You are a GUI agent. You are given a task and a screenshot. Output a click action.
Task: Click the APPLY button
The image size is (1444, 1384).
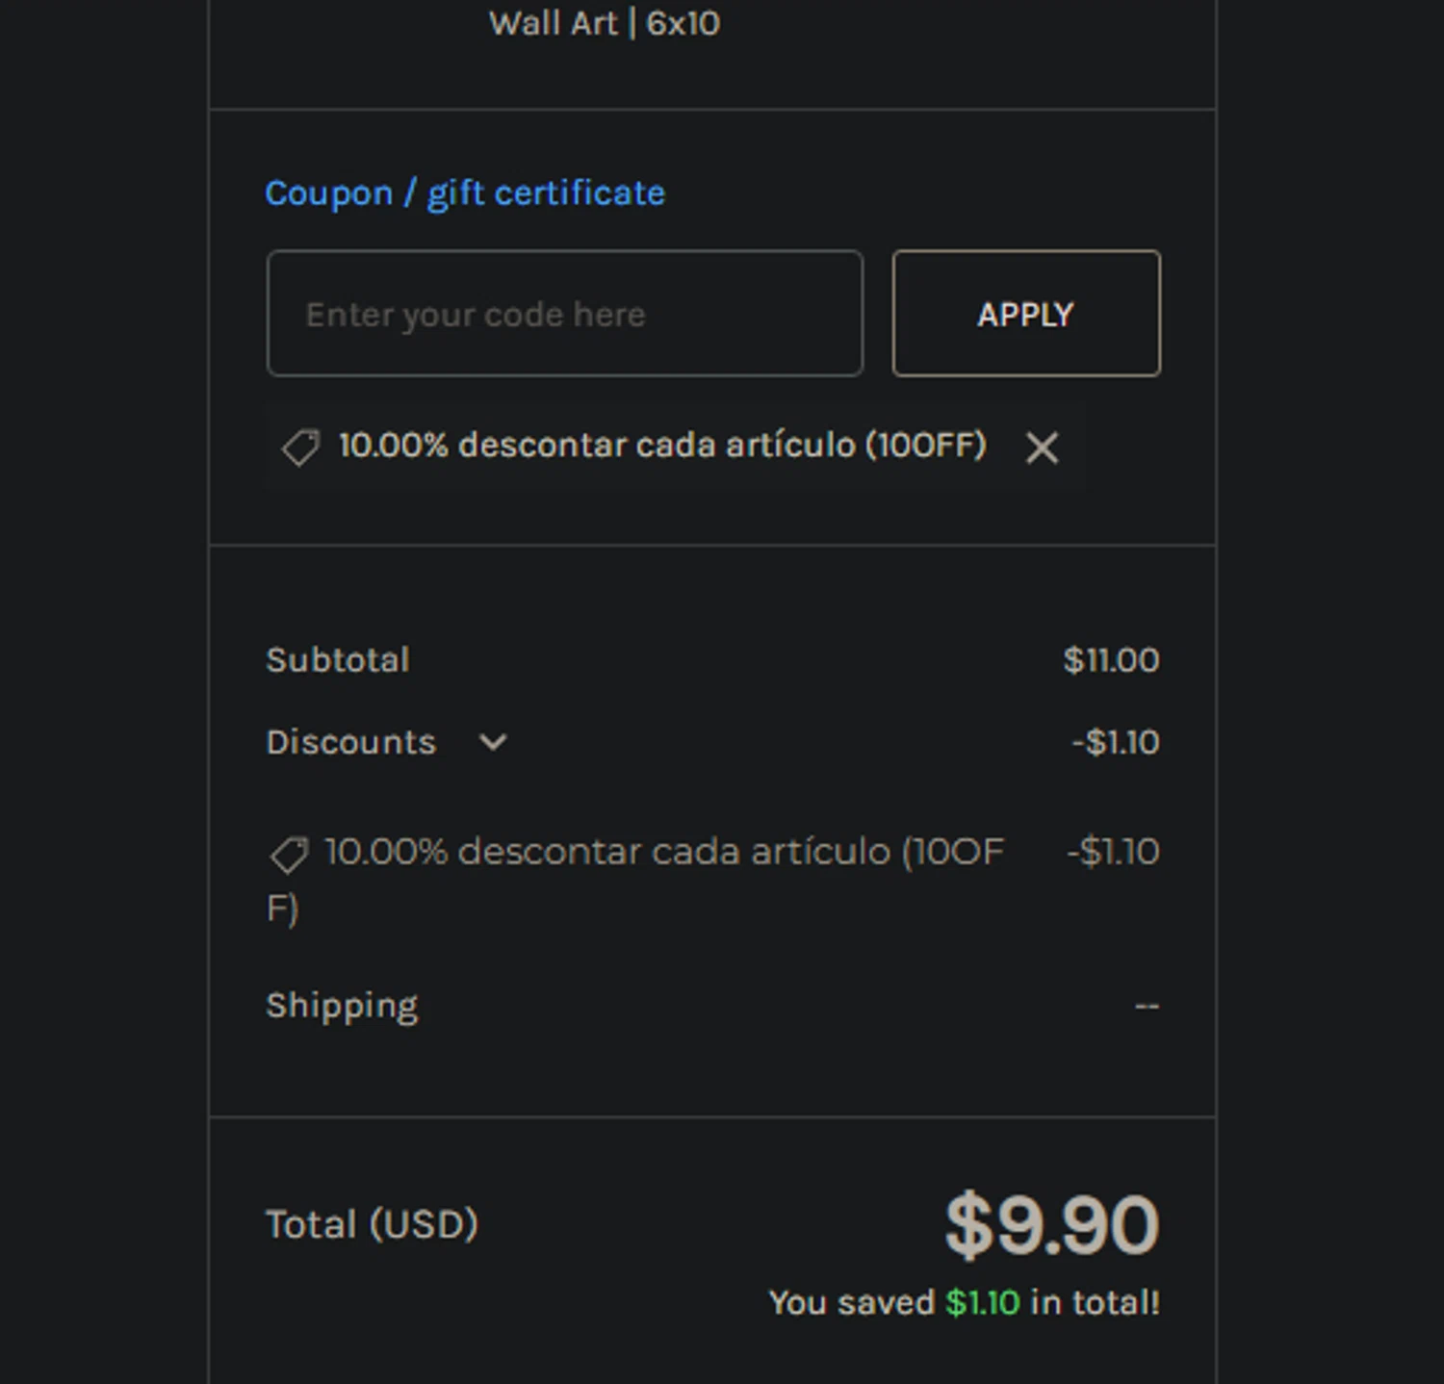tap(1026, 314)
